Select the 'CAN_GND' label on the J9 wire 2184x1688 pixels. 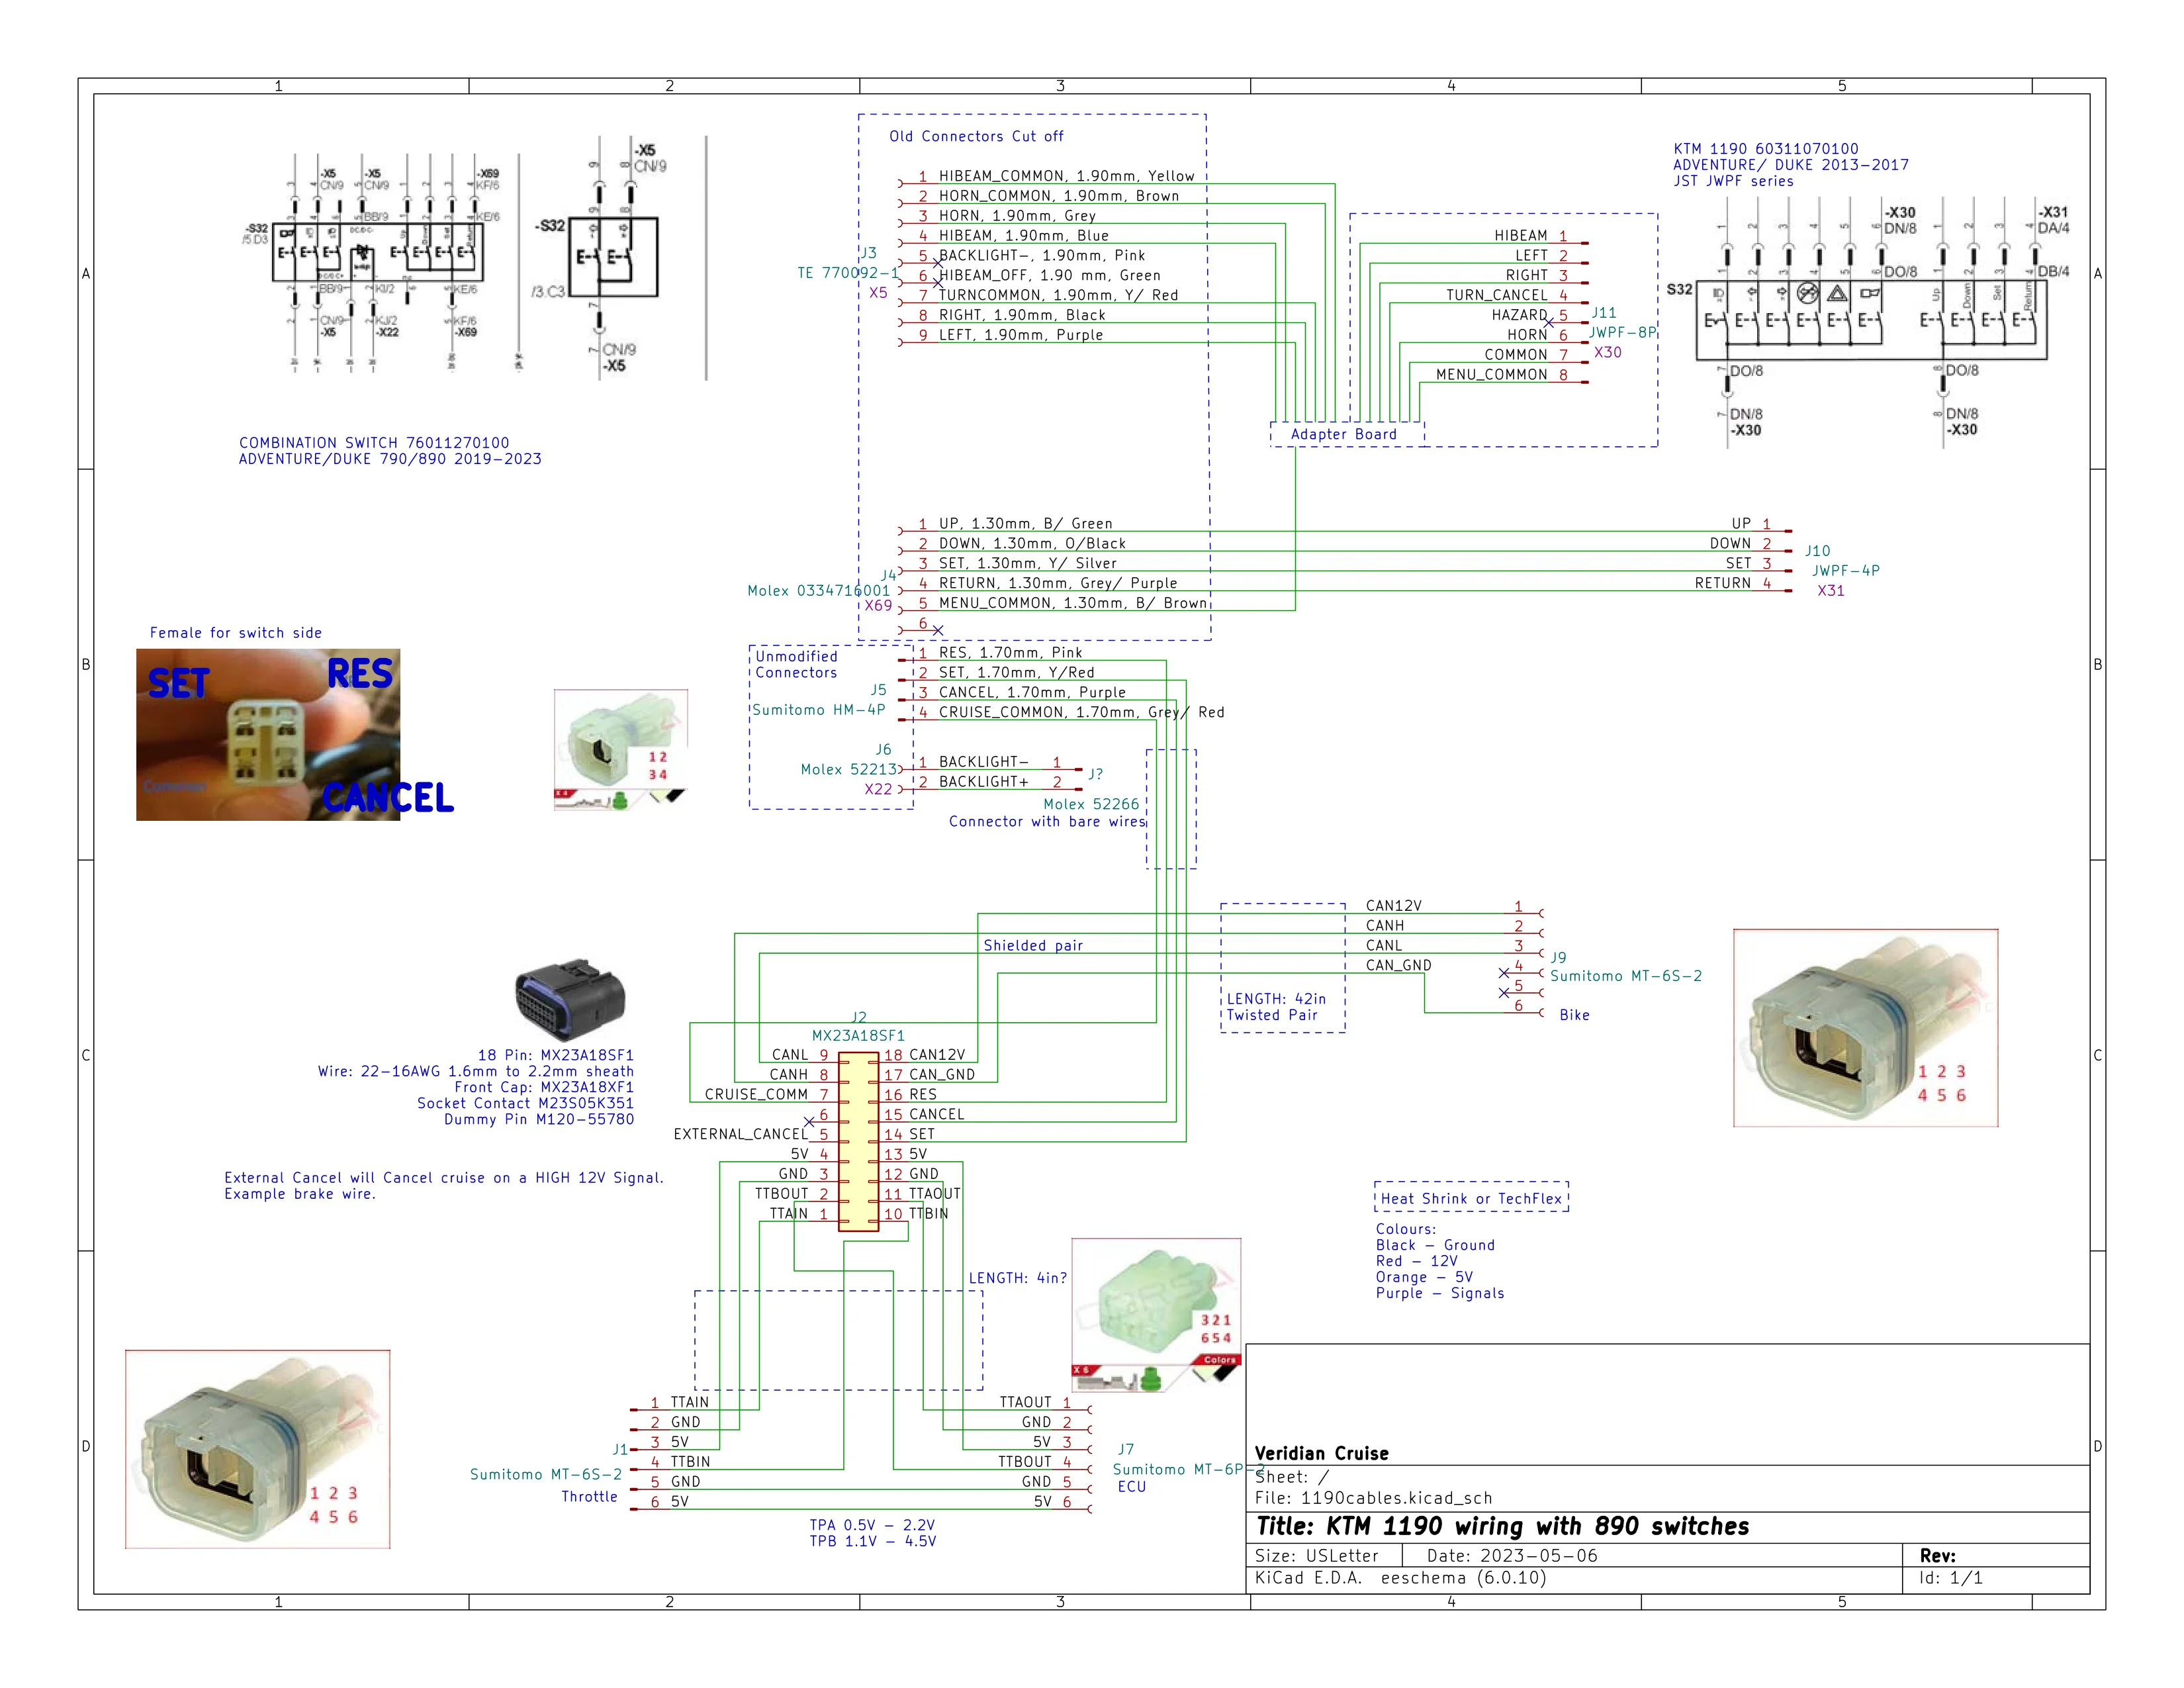point(1398,965)
